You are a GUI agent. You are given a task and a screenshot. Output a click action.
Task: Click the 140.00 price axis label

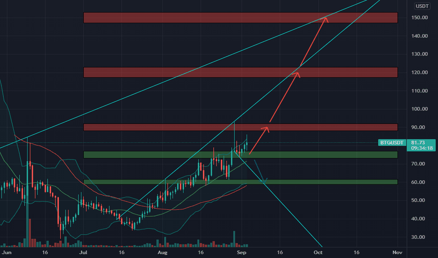[x=420, y=36]
